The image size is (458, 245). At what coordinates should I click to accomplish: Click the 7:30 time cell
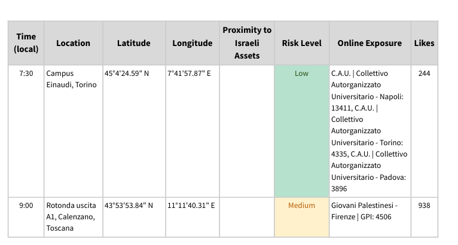(26, 73)
